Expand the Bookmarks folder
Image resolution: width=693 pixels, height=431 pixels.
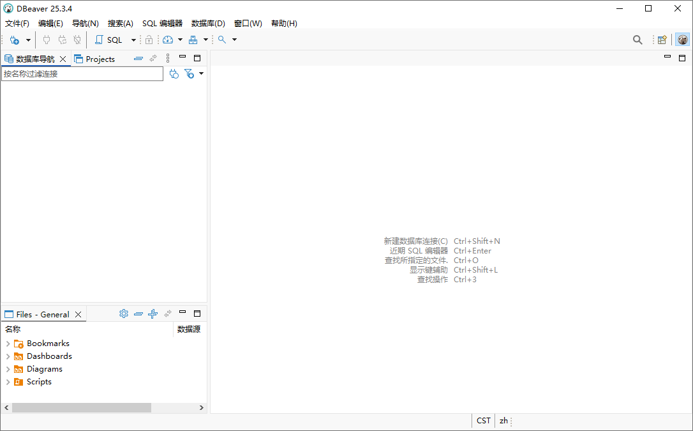tap(9, 343)
